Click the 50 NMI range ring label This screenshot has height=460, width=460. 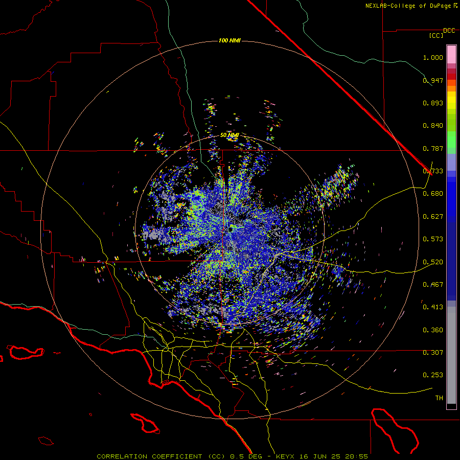pos(229,135)
